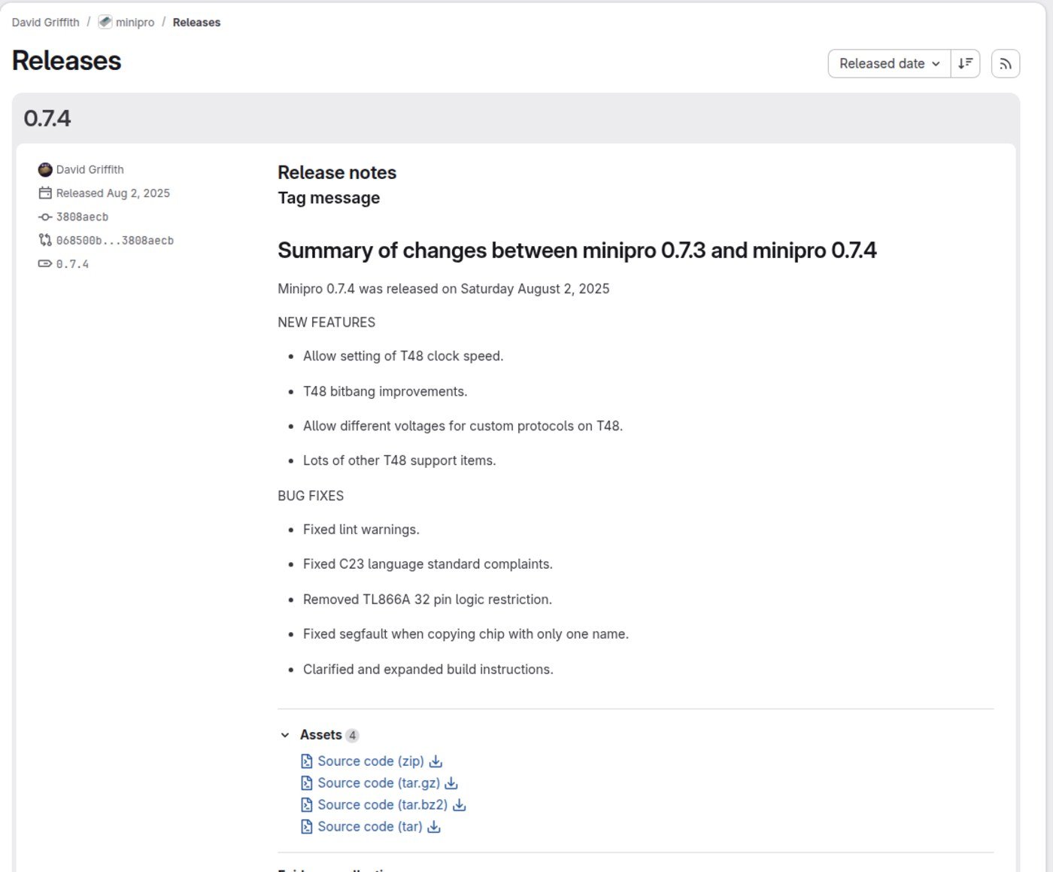
Task: Open David Griffith author profile link
Action: 90,169
